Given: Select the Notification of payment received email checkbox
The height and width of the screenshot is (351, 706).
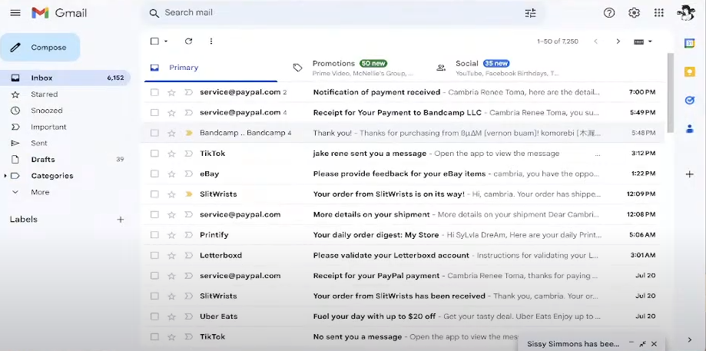Looking at the screenshot, I should tap(154, 92).
